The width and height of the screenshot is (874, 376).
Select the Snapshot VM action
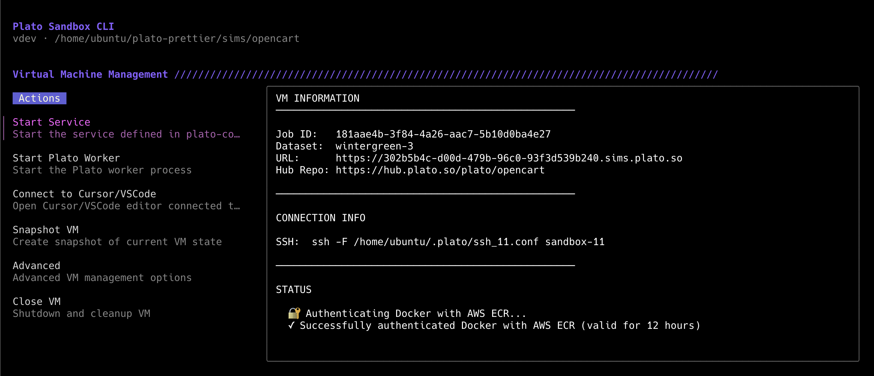coord(46,230)
